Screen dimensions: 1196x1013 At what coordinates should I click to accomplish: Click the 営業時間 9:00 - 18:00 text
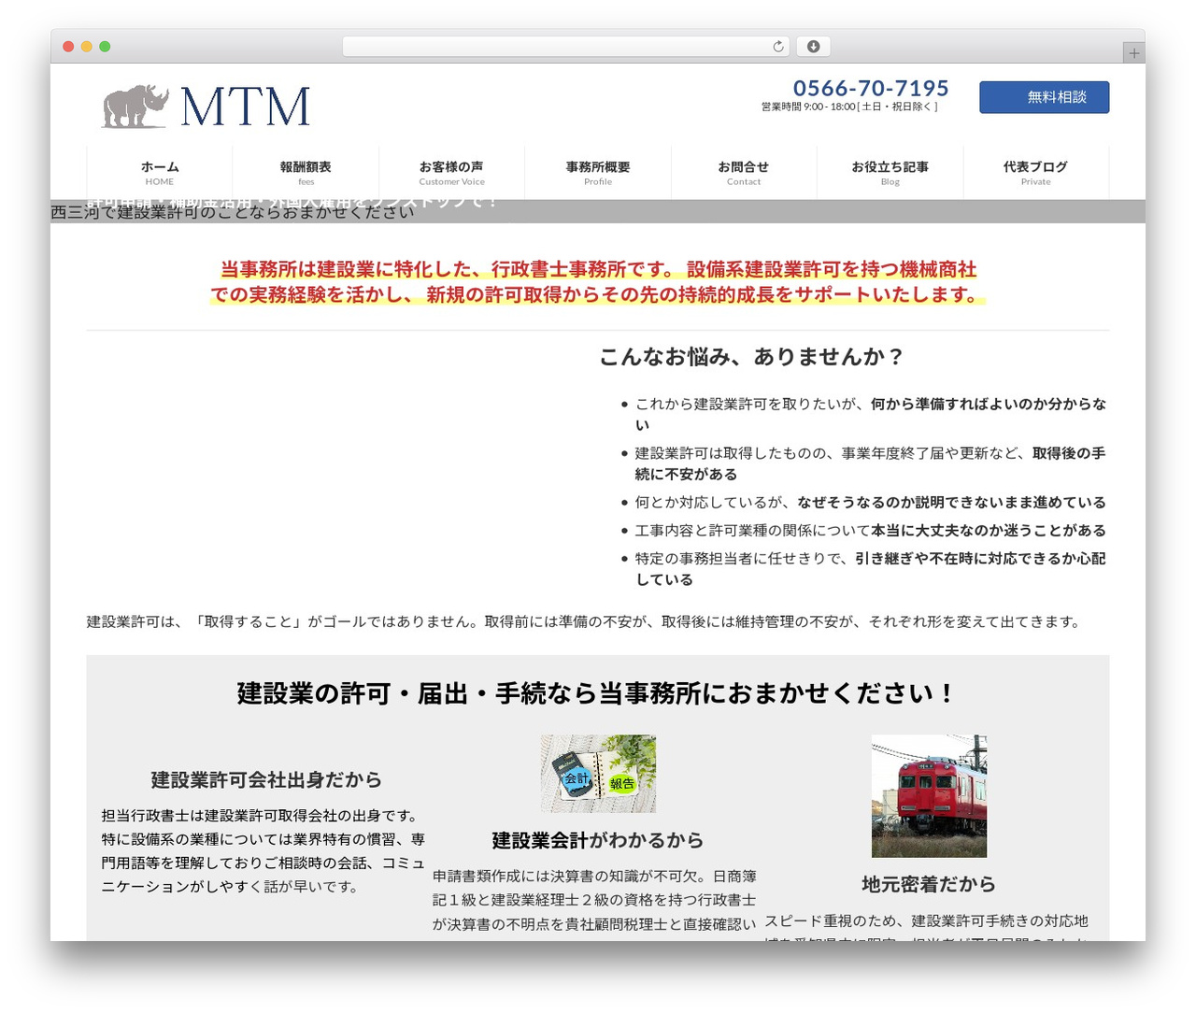pos(849,107)
